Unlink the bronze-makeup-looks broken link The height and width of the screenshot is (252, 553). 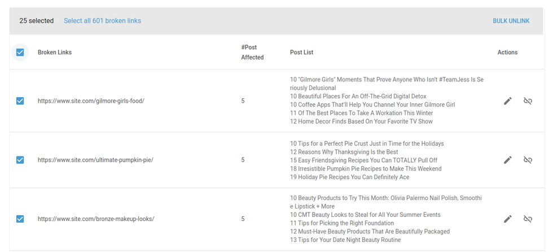pos(528,219)
